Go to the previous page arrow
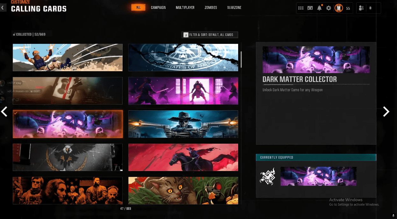Image resolution: width=397 pixels, height=219 pixels. (4, 112)
